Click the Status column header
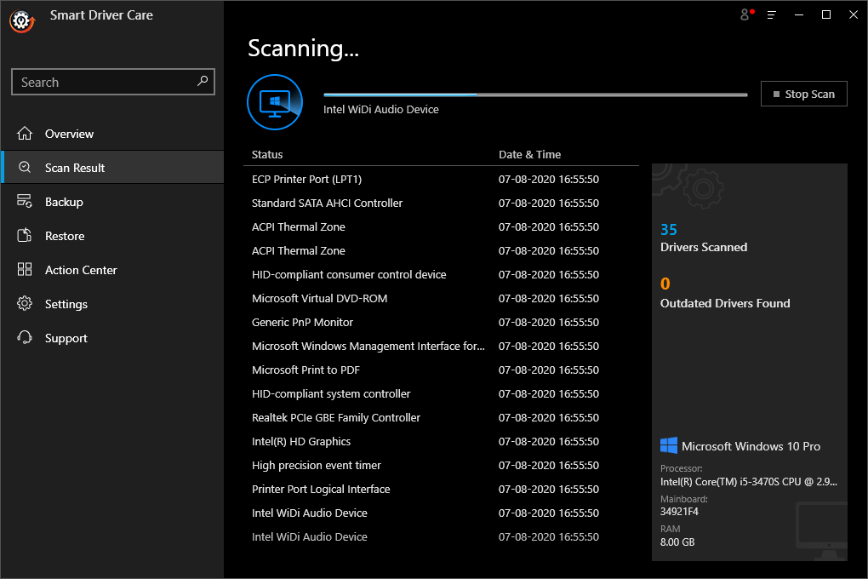This screenshot has width=868, height=579. click(x=267, y=154)
